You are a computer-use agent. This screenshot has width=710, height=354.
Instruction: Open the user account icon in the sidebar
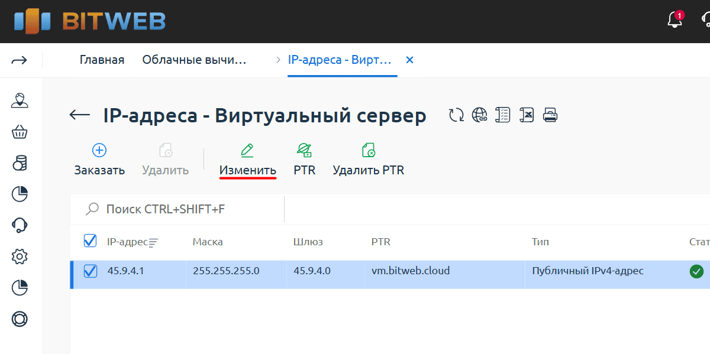point(20,100)
